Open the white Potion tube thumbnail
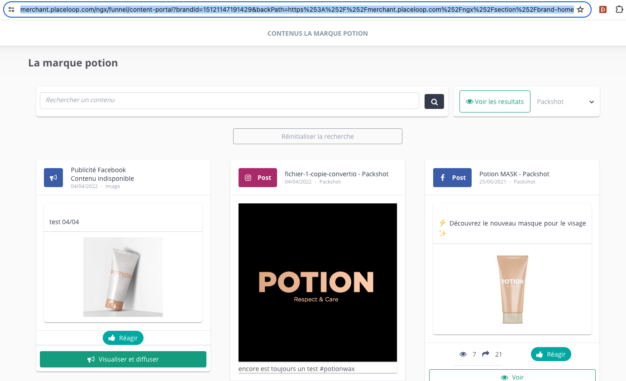 (x=123, y=277)
